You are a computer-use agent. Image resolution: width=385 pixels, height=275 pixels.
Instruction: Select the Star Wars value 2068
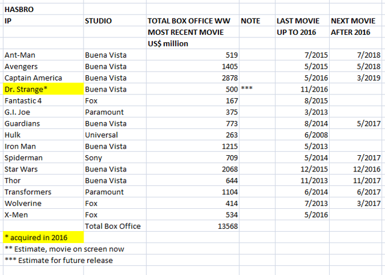[x=192, y=169]
